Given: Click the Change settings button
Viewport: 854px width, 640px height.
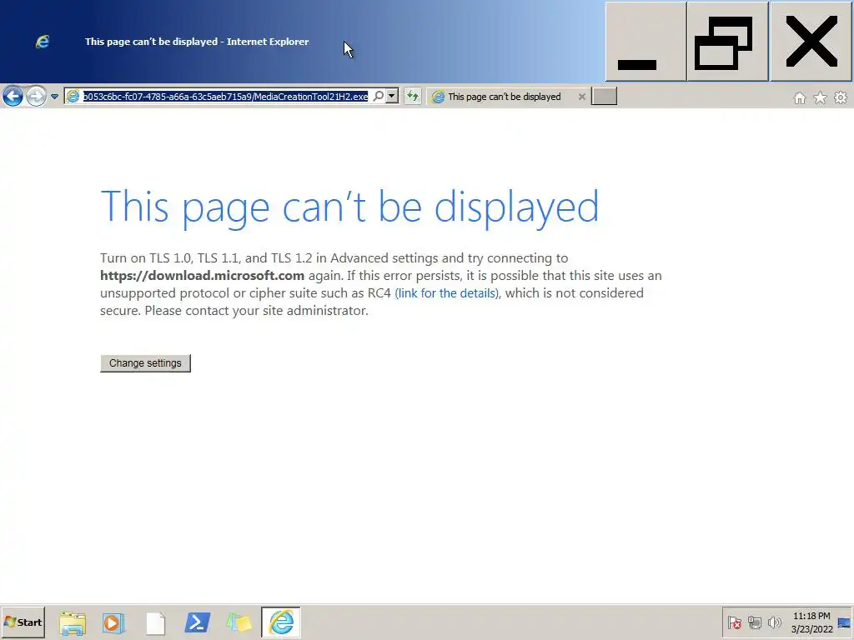Looking at the screenshot, I should 145,363.
